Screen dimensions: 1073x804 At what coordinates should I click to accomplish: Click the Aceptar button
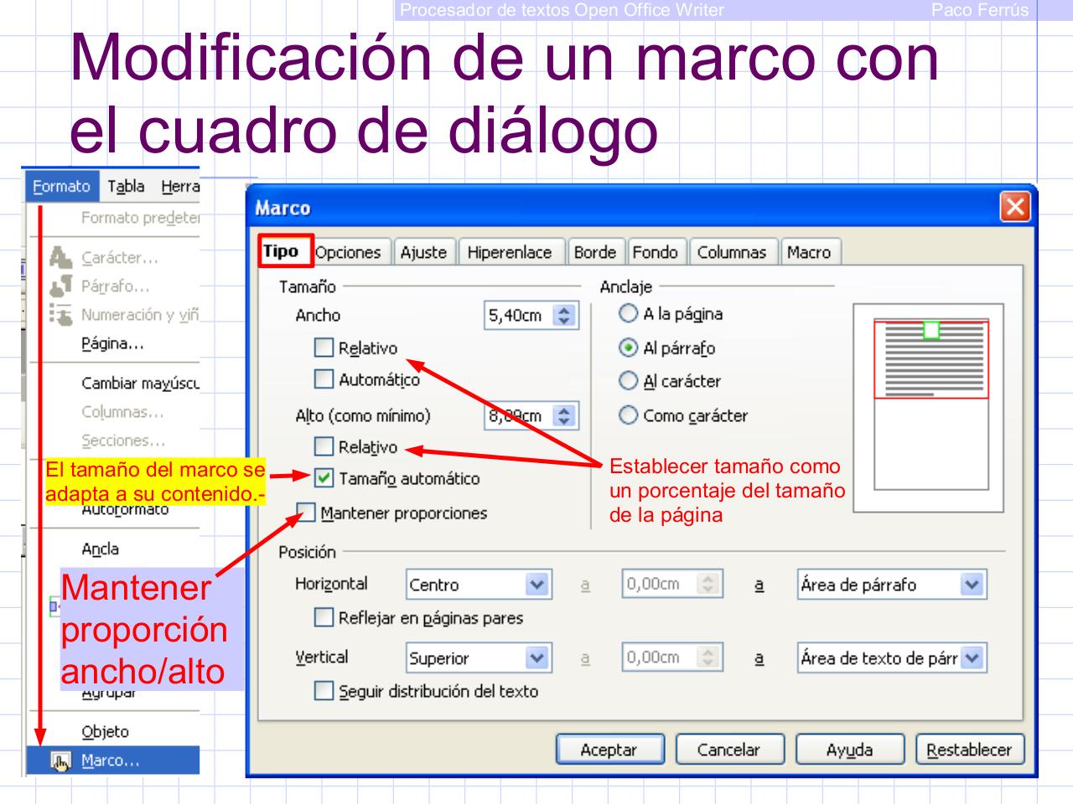pos(611,749)
